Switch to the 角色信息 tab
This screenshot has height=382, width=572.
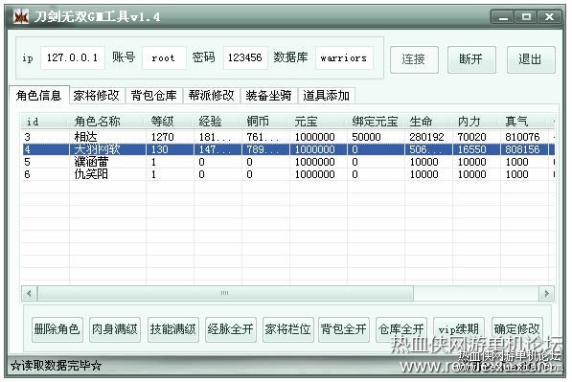point(38,96)
